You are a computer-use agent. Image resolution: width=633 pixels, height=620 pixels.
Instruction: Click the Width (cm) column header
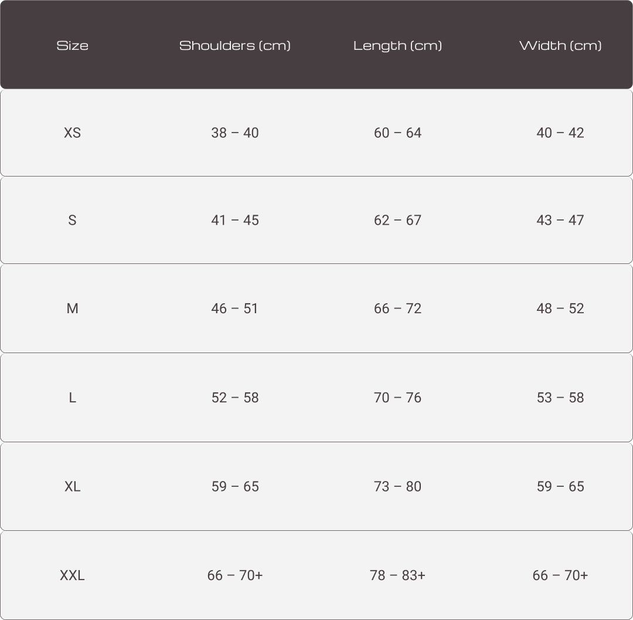(x=560, y=46)
